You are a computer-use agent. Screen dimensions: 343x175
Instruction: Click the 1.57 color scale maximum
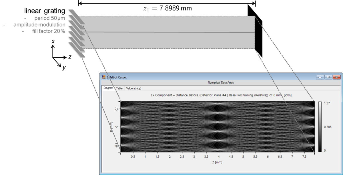coord(327,103)
